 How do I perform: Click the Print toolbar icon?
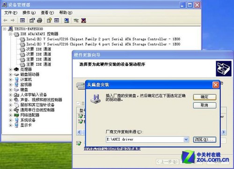[x=40, y=20]
